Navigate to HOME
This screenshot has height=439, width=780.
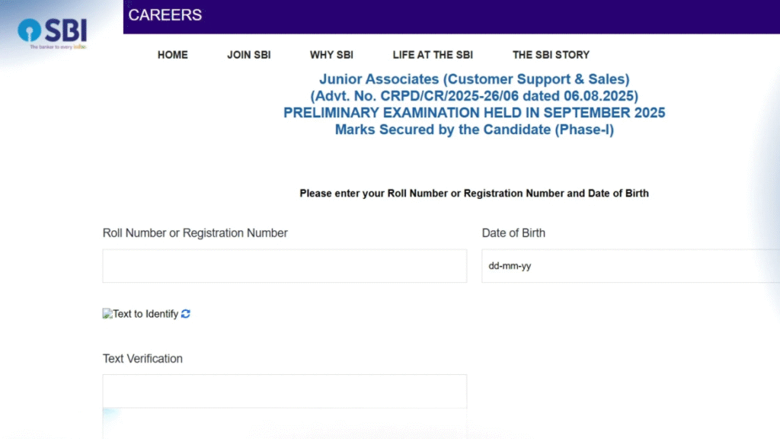172,54
